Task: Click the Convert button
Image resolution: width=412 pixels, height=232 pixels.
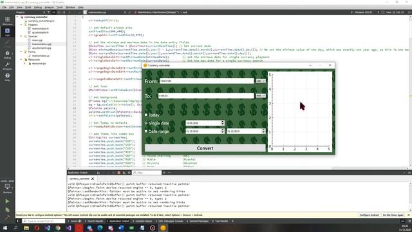Action: (x=205, y=148)
